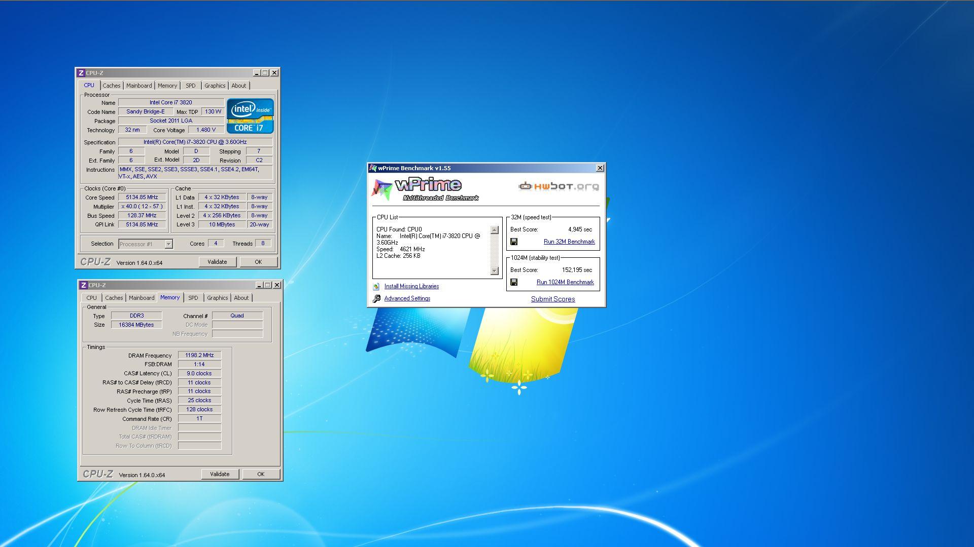This screenshot has width=974, height=547.
Task: Run the 1024M Benchmark in wPrime
Action: 565,282
